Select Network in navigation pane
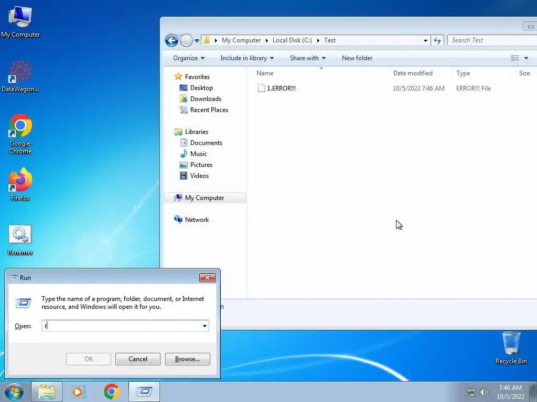Screen dimensions: 537x402 pyautogui.click(x=197, y=219)
